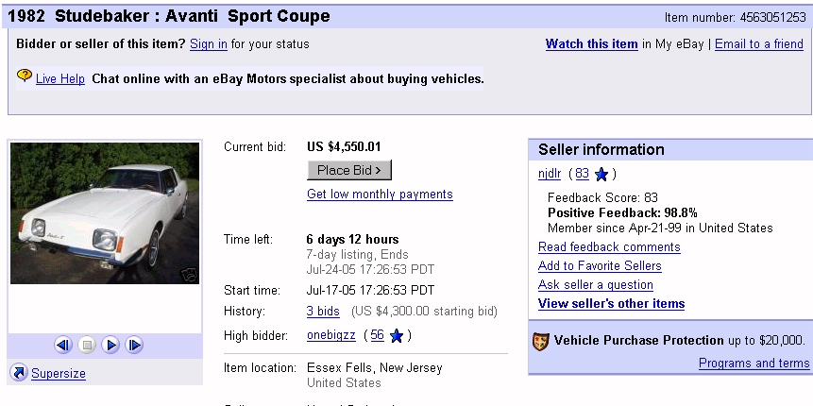This screenshot has width=813, height=406.
Task: Start the photo slideshow play button
Action: (111, 346)
